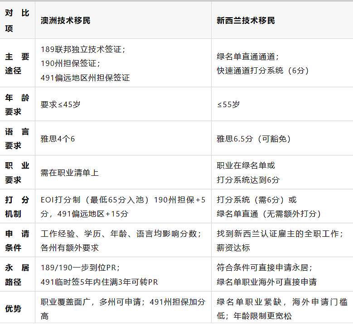
Task: Select the text '491偏远地区+15分'
Action: click(x=93, y=214)
